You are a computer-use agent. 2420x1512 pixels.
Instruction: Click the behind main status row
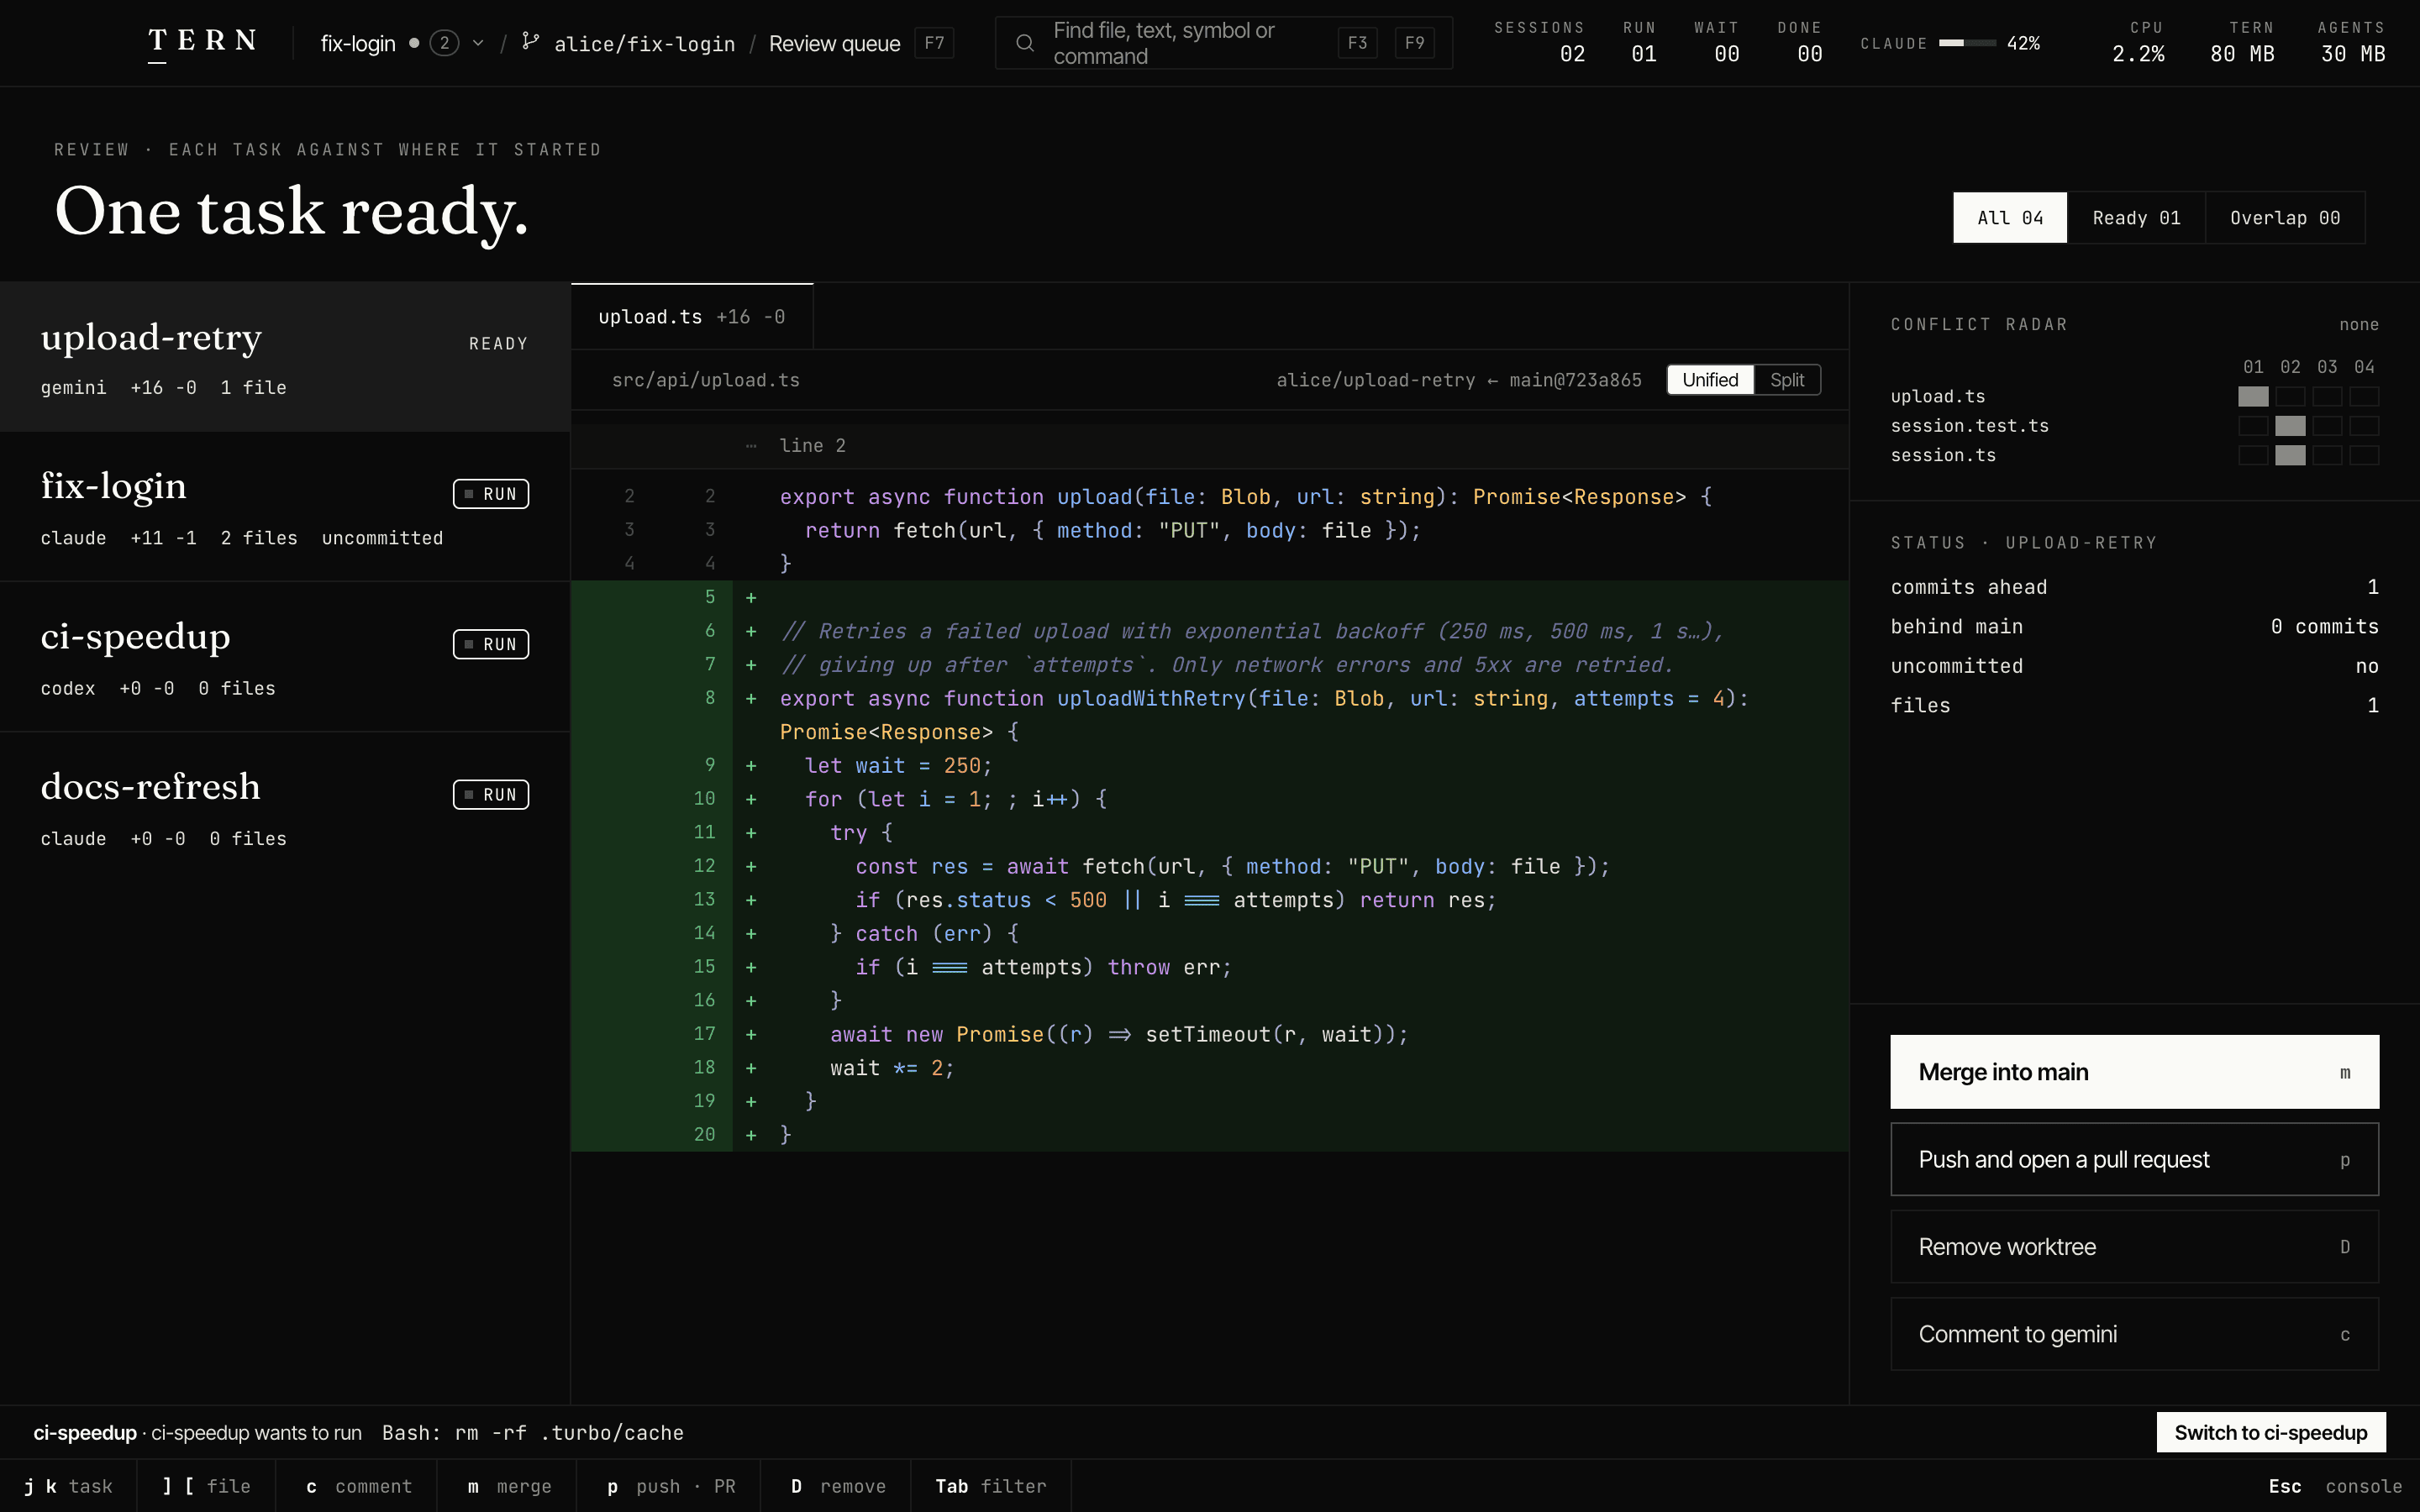2134,627
